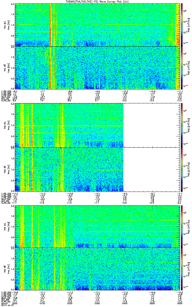Click the hhmm time axis label
The height and width of the screenshot is (307, 192).
pos(4,303)
